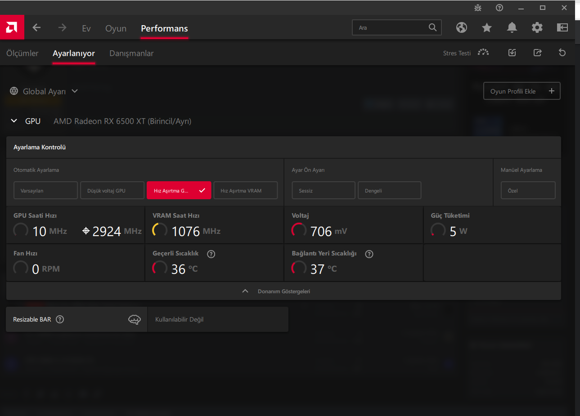Select Düşük voltaj GPU tuning option

[x=112, y=190]
